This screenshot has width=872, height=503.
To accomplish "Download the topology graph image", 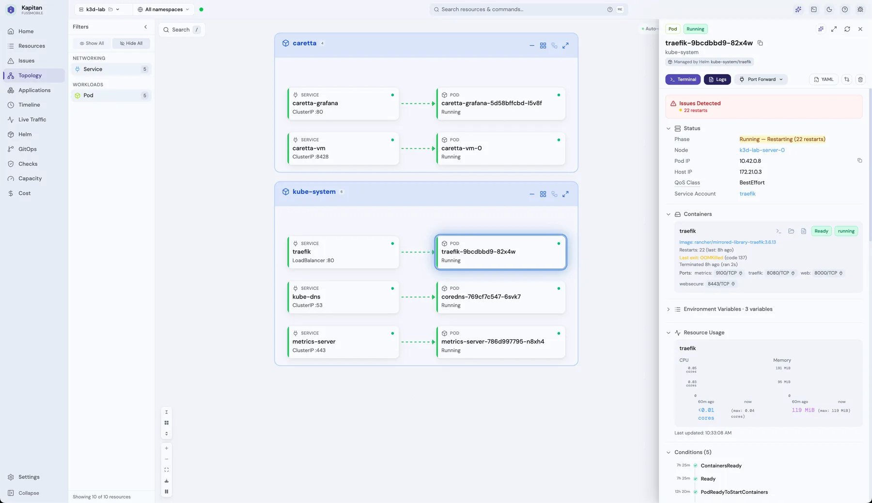I will pos(167,481).
